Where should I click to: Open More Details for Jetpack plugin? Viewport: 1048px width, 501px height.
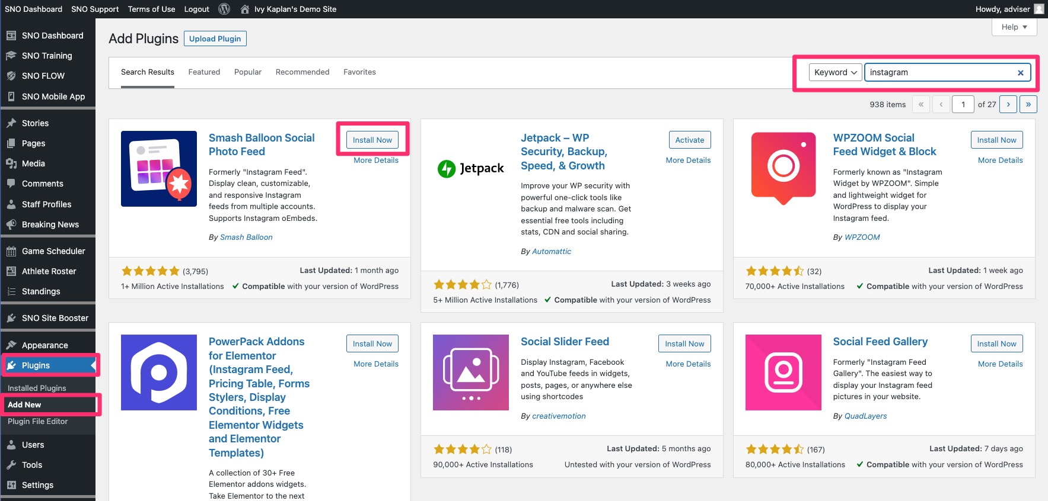click(x=688, y=160)
